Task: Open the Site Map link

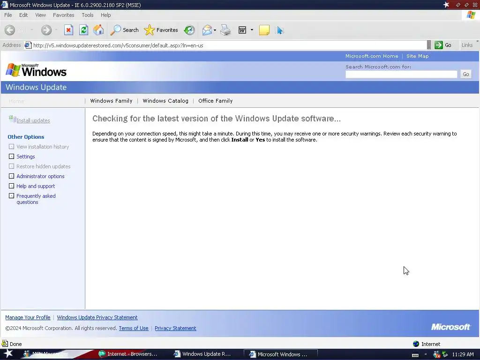Action: point(418,56)
